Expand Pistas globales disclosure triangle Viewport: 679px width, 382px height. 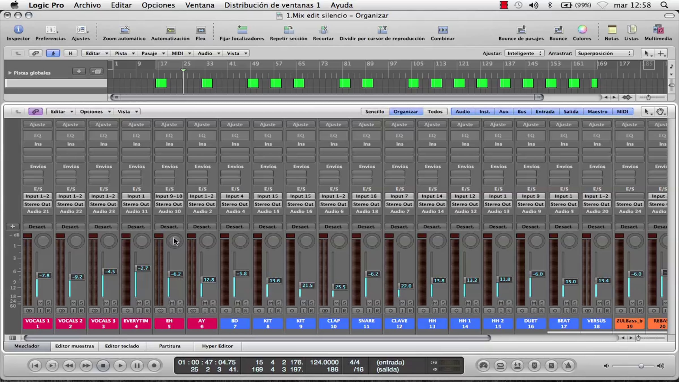[10, 73]
